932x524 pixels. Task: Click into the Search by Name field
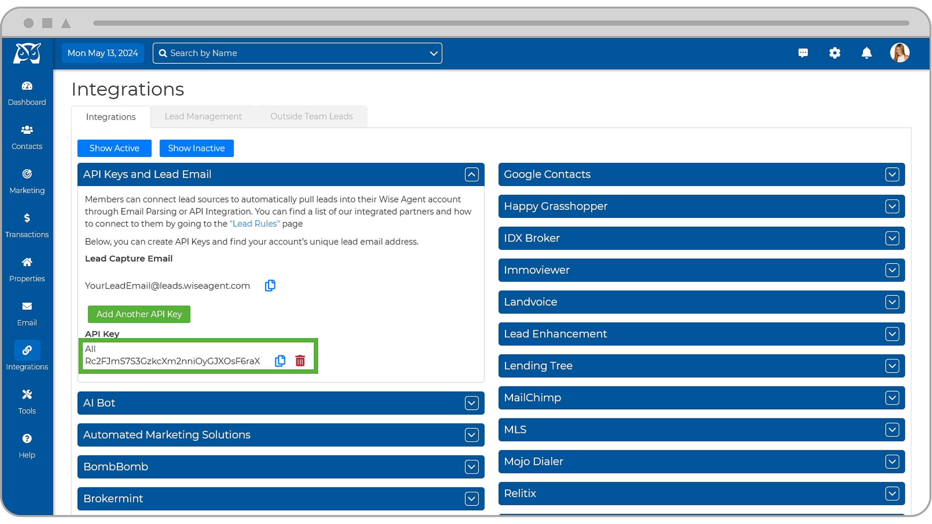(297, 53)
